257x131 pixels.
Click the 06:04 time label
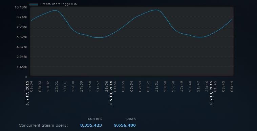click(31, 86)
